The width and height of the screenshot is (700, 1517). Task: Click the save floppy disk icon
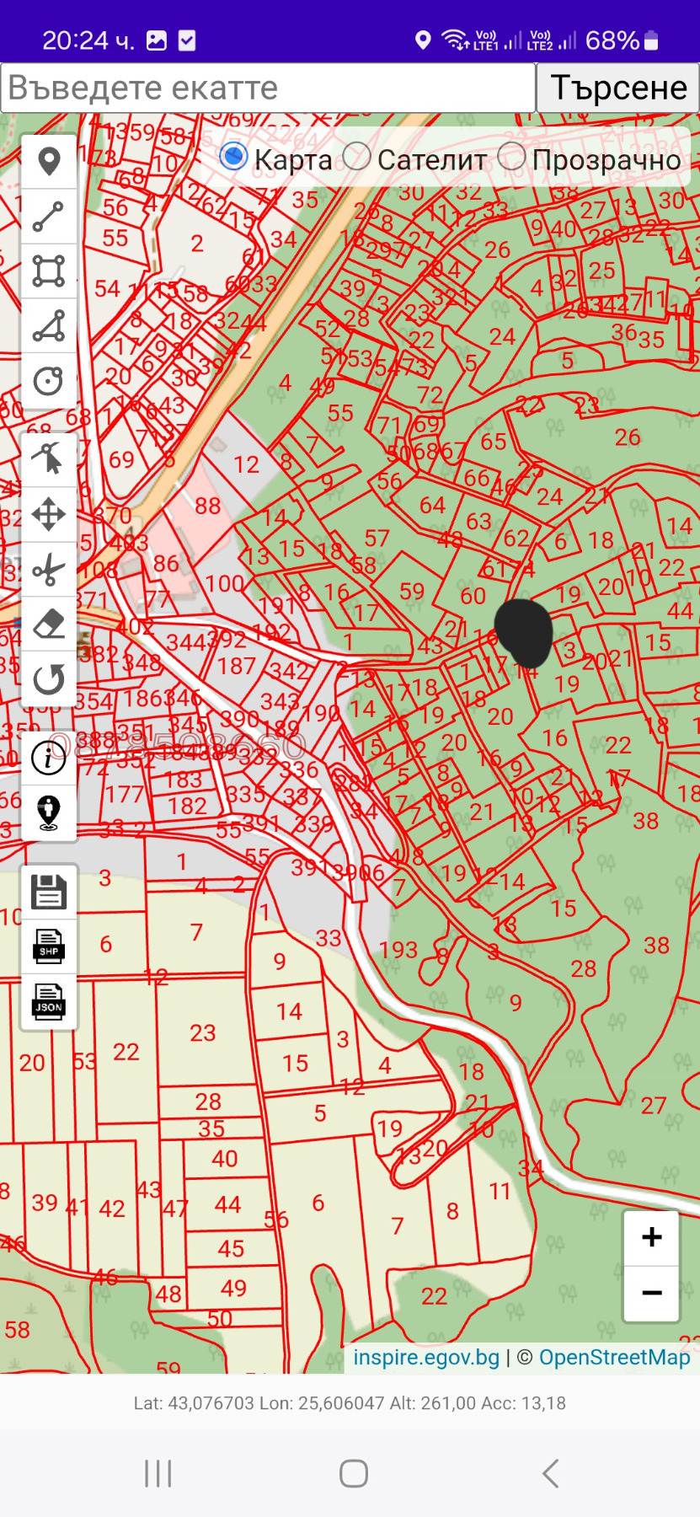[x=49, y=892]
